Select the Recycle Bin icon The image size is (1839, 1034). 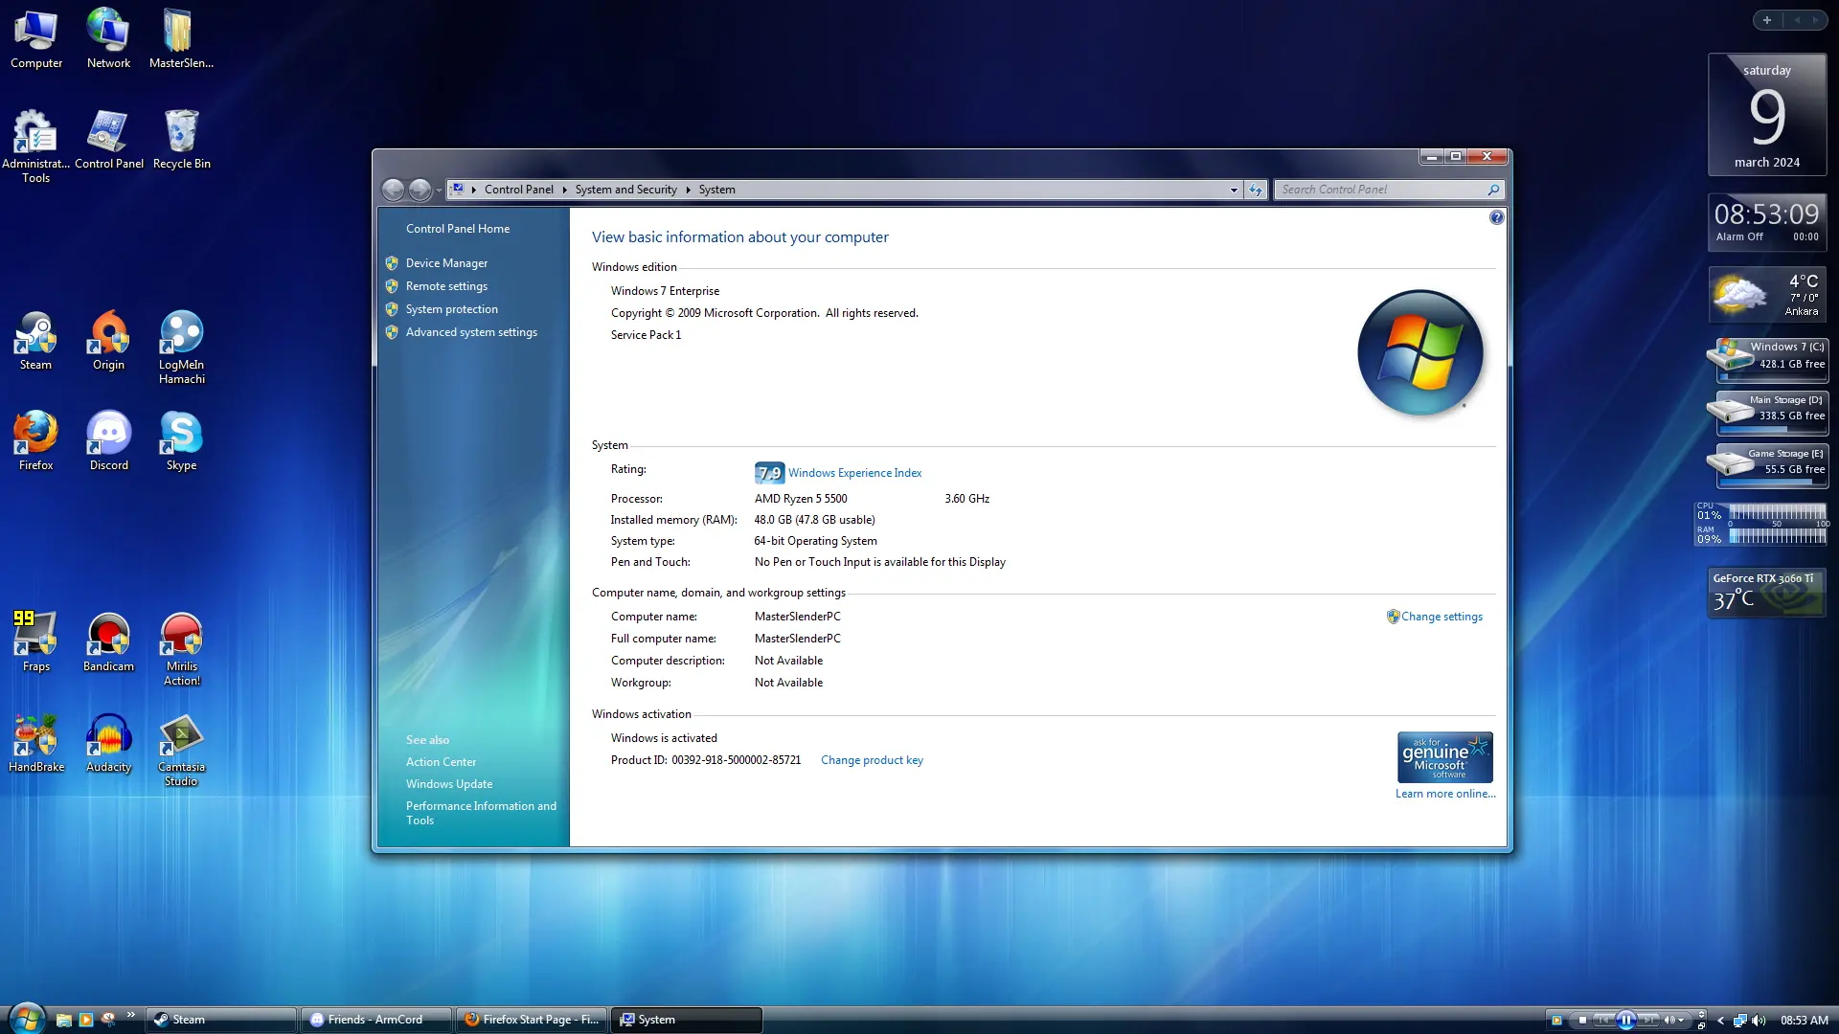tap(181, 139)
